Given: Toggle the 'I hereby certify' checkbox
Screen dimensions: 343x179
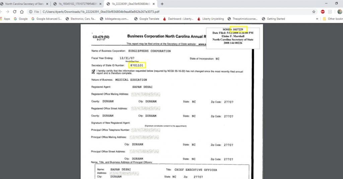Looking at the screenshot, I should (x=93, y=72).
